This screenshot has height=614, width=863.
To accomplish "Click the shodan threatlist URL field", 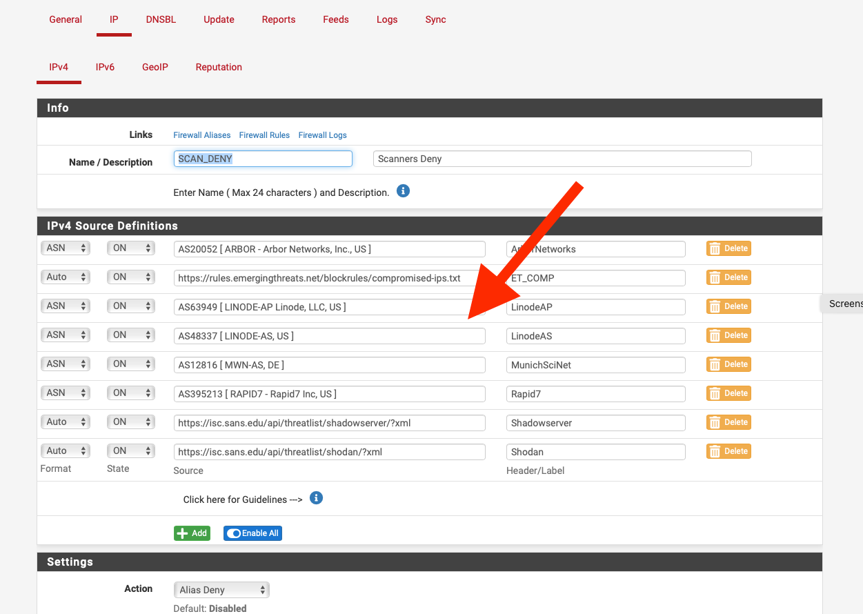I will (330, 452).
